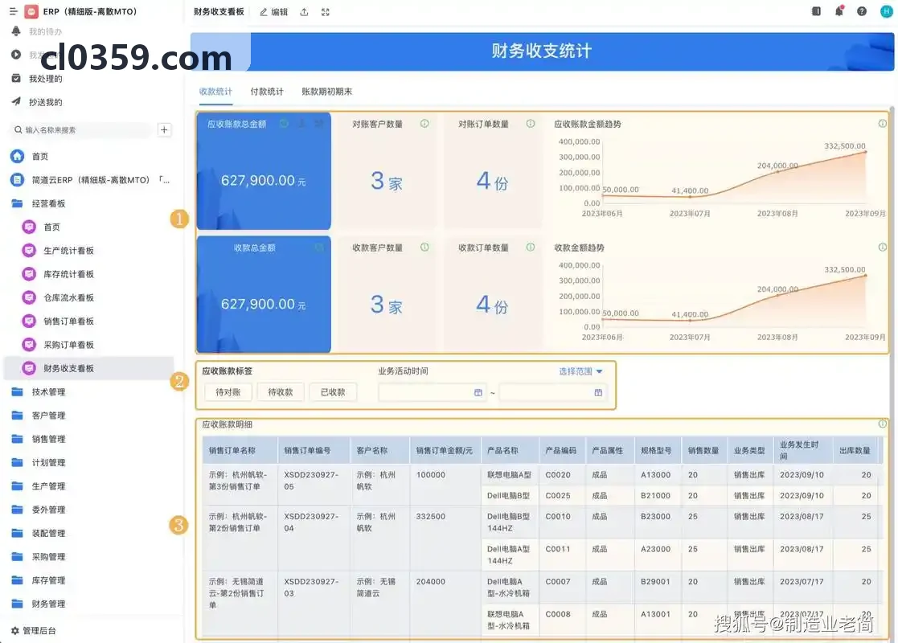Screen dimensions: 898x643
Task: Select the 已收款 tag filter
Action: tap(333, 392)
